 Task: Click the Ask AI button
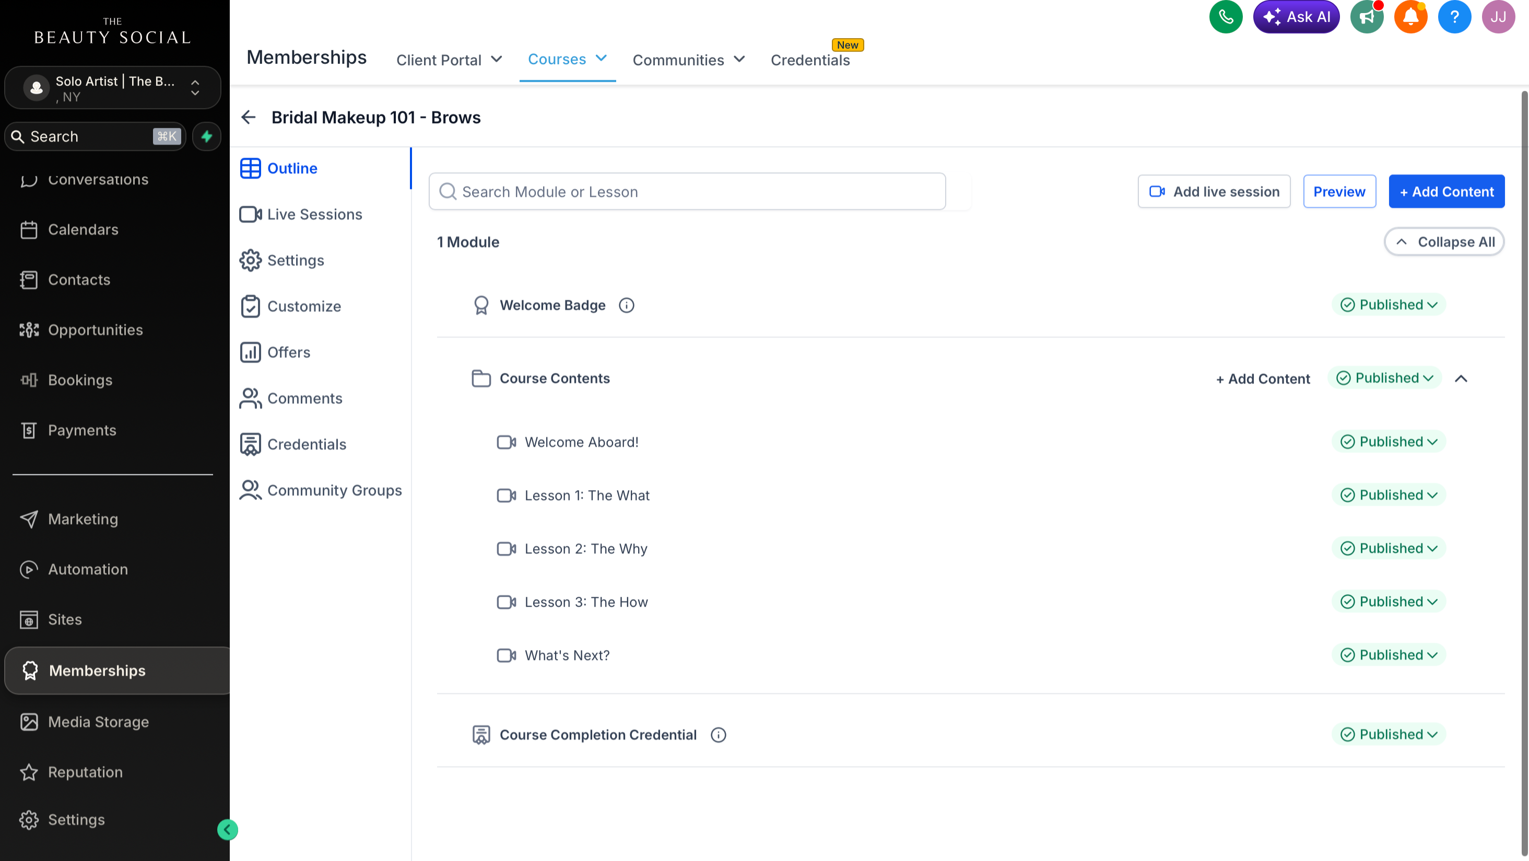click(1296, 17)
